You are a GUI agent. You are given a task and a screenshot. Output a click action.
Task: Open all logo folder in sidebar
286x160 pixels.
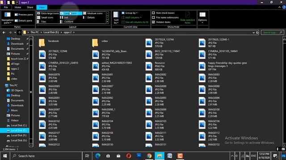click(13, 64)
